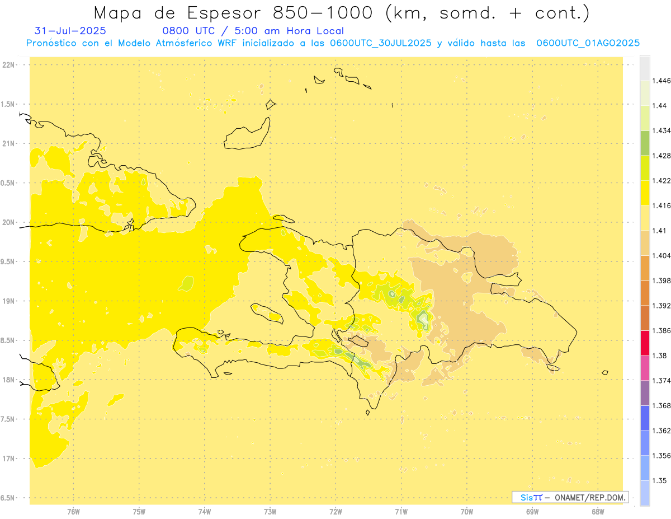Click the '1.38' colorbar value
The height and width of the screenshot is (519, 671).
pos(660,356)
